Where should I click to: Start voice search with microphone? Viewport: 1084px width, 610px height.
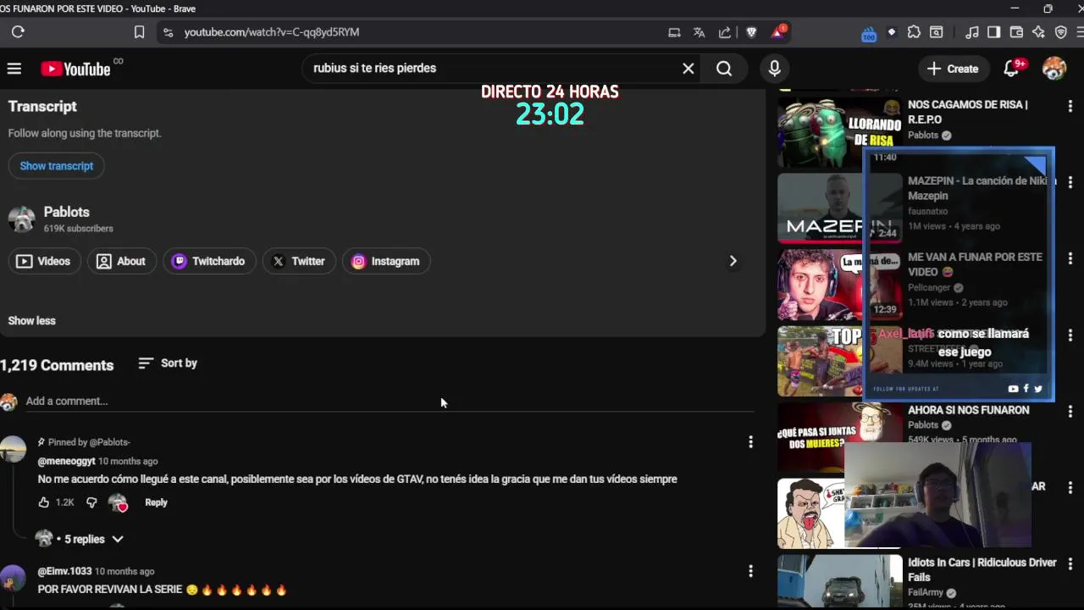(774, 69)
